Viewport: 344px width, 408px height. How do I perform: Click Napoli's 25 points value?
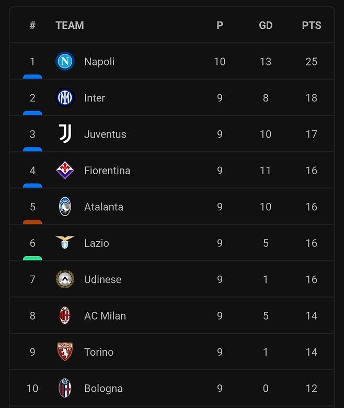[x=311, y=62]
